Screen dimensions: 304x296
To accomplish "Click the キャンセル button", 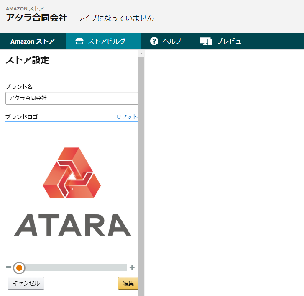I will 26,283.
